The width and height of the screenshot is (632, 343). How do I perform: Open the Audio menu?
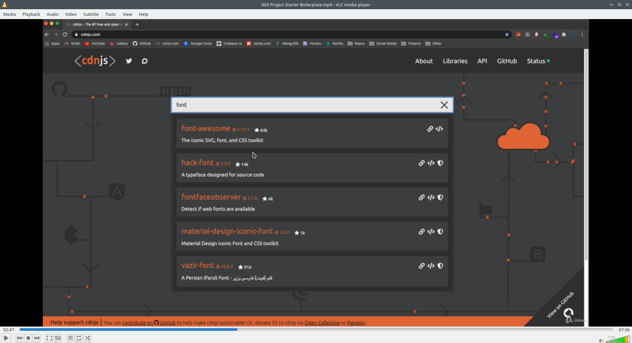coord(53,14)
